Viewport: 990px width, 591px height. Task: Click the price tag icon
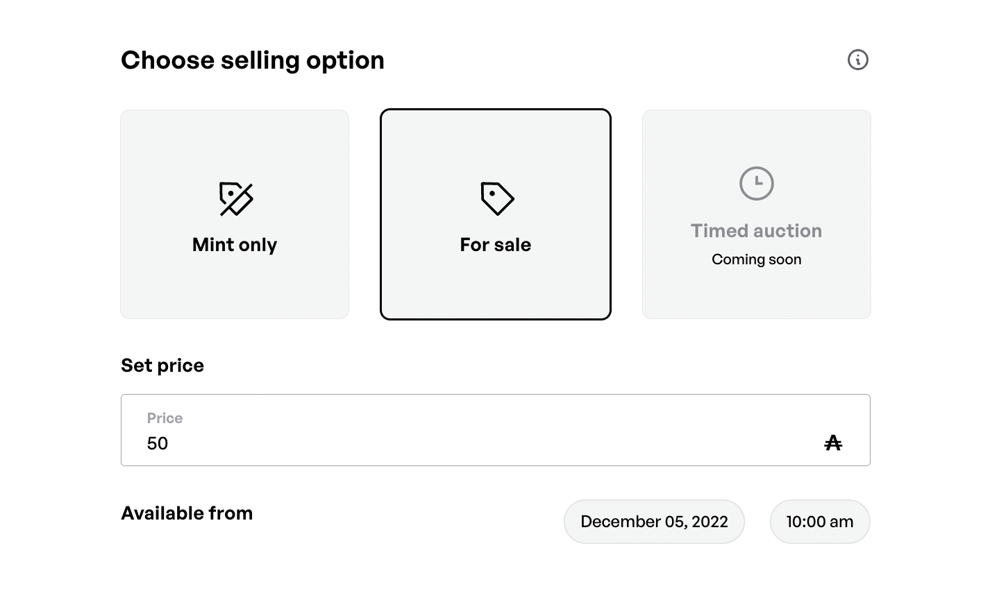[497, 199]
